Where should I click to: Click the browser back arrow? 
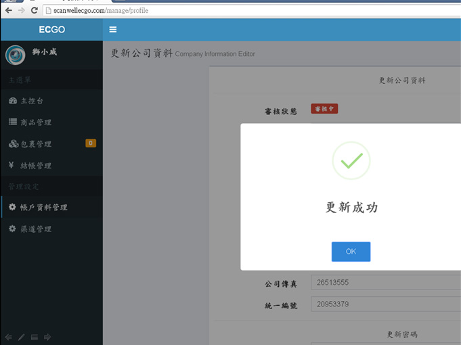[8, 11]
